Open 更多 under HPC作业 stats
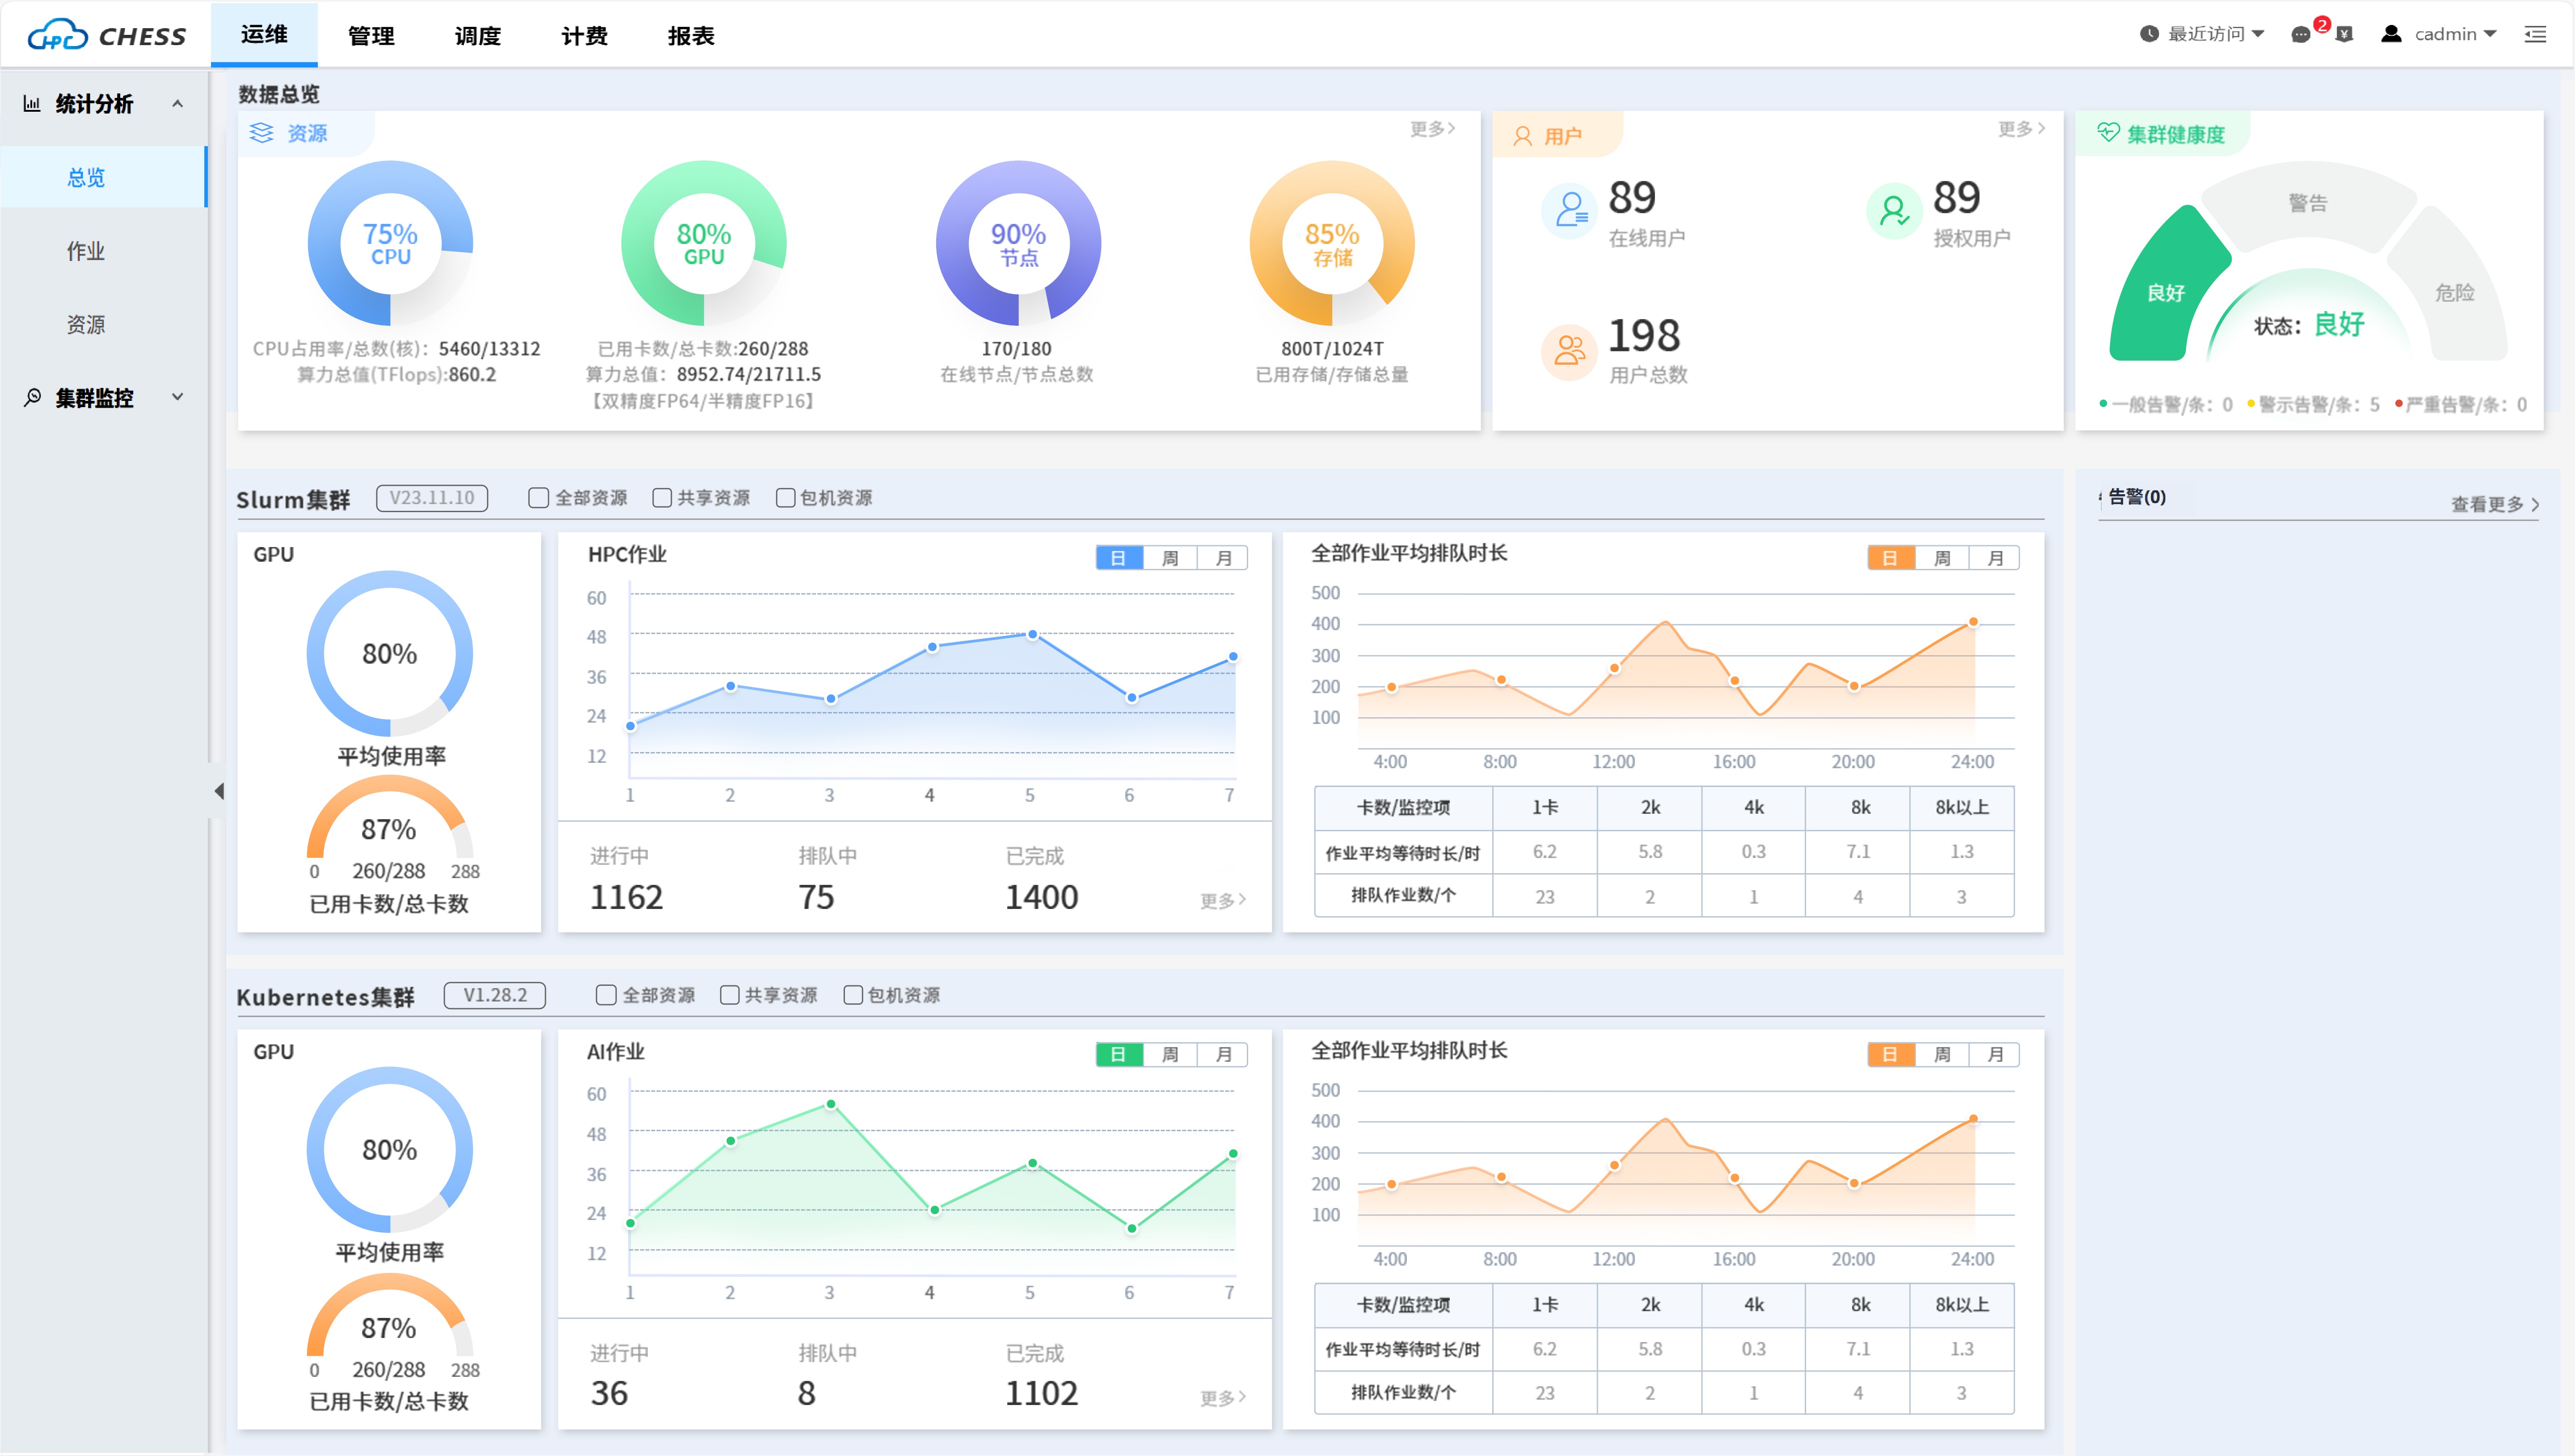The image size is (2575, 1456). pyautogui.click(x=1223, y=901)
